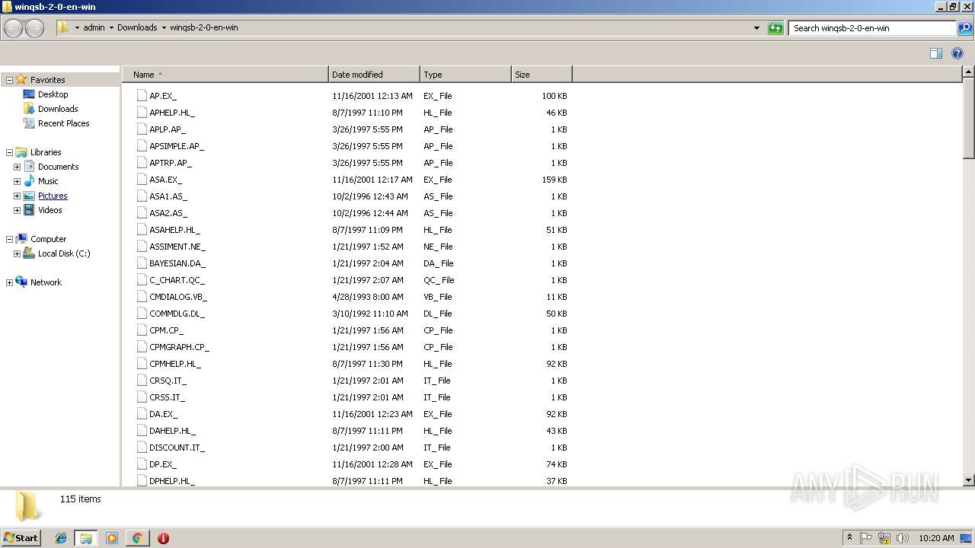Show hidden tray icons arrow

tap(849, 538)
